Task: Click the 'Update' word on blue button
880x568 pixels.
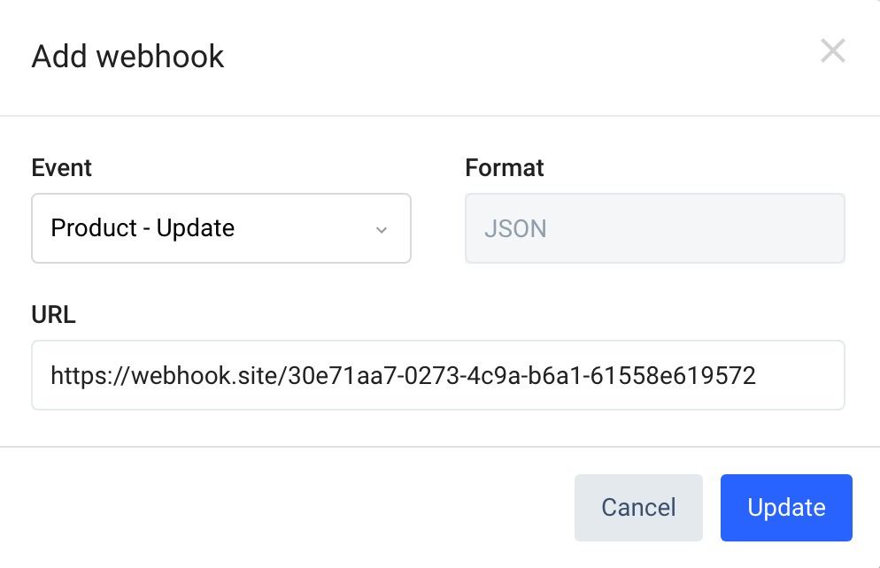Action: point(786,508)
